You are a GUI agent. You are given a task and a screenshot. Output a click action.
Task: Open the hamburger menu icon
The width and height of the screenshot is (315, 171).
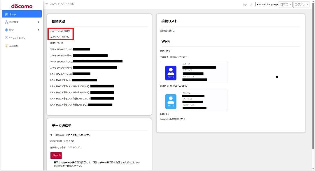pyautogui.click(x=46, y=4)
